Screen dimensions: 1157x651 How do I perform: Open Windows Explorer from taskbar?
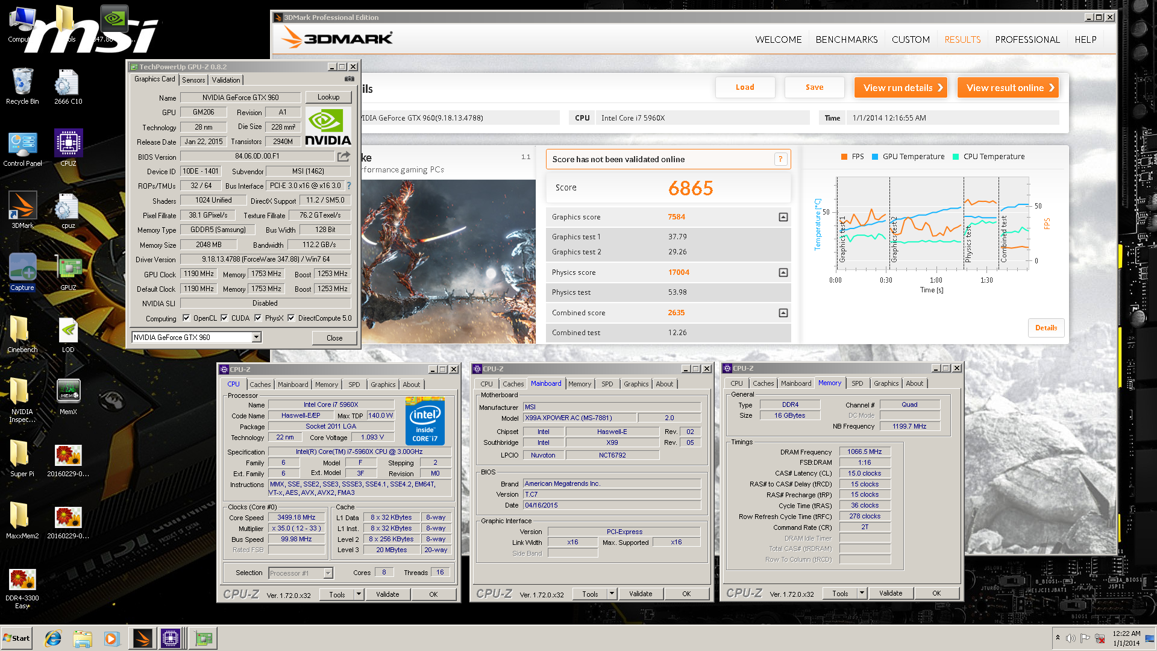pos(83,638)
